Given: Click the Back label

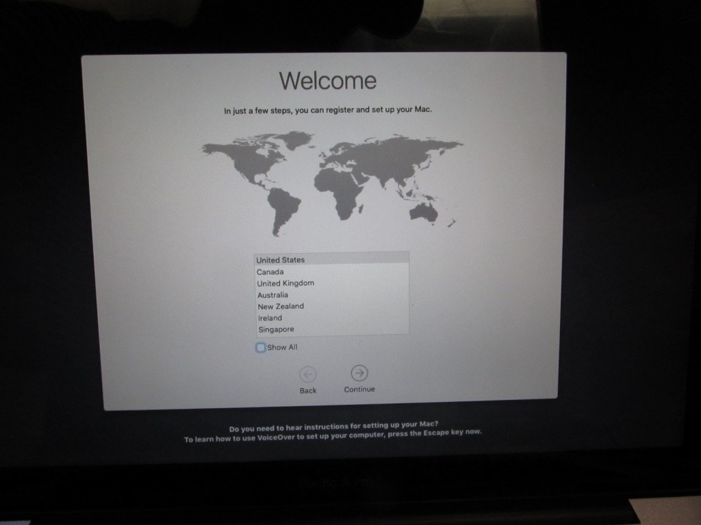Looking at the screenshot, I should coord(308,390).
